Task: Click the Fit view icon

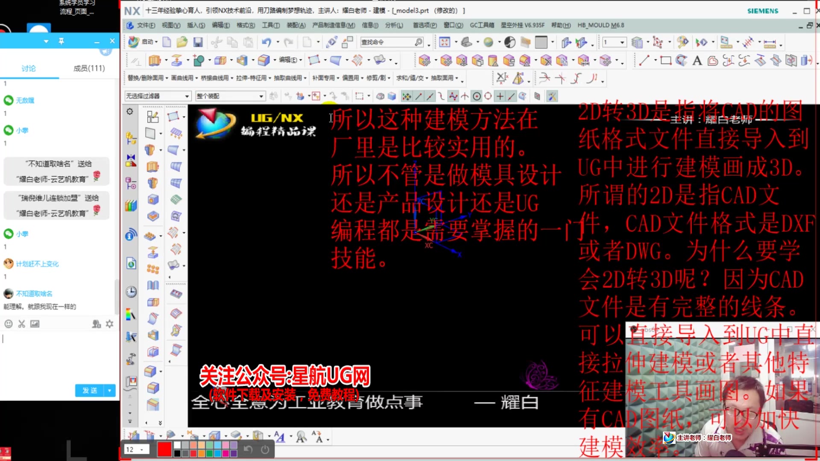Action: click(x=445, y=42)
